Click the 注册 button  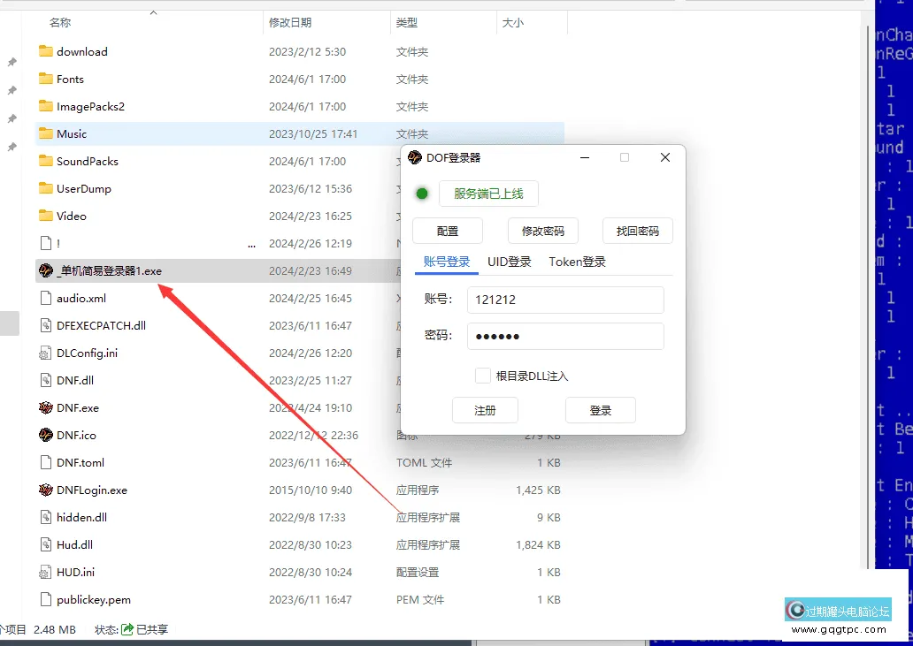click(485, 409)
